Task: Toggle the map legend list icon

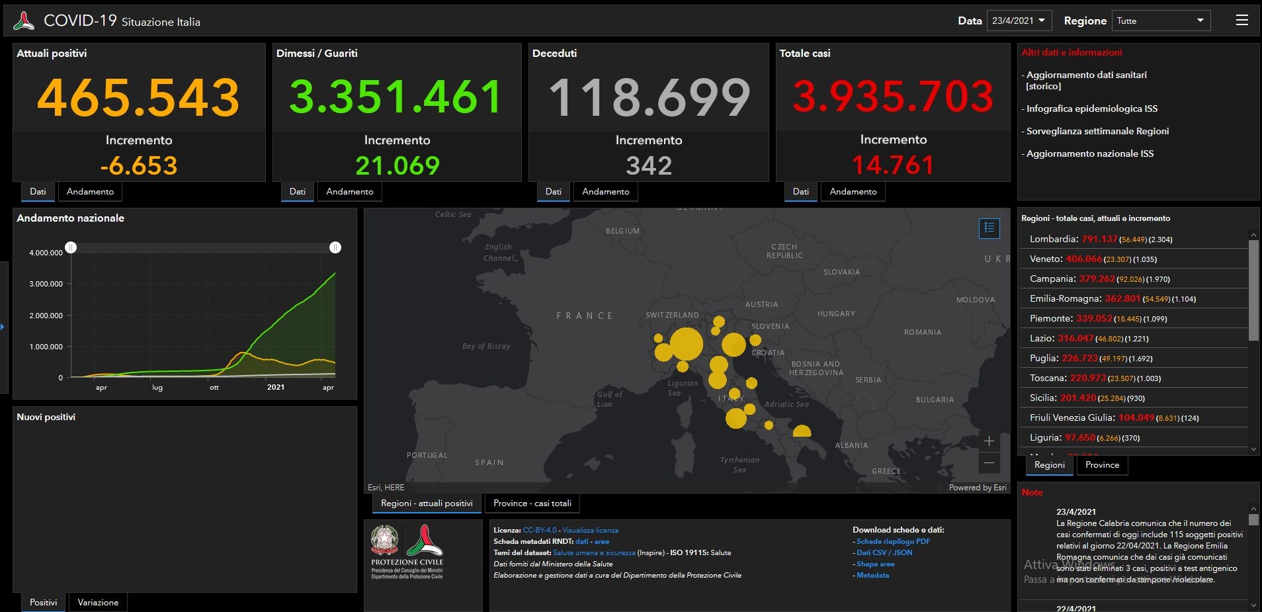Action: click(x=989, y=228)
